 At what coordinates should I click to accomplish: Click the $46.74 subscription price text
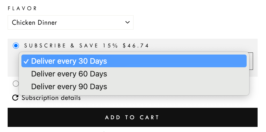tap(136, 46)
